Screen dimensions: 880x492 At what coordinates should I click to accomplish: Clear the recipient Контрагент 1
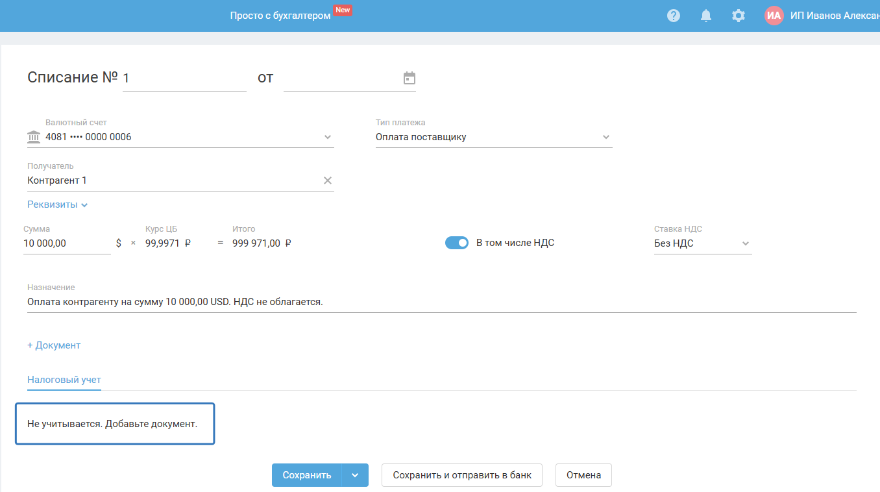tap(328, 180)
